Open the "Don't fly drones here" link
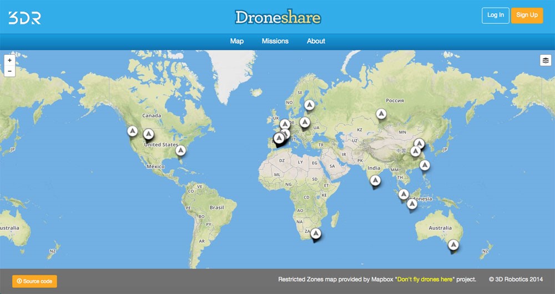 point(425,279)
